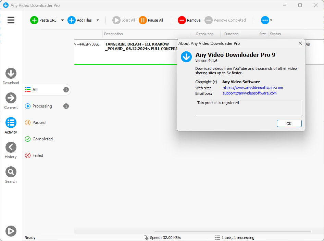Expand the arrow beside the ellipsis button
Image resolution: width=324 pixels, height=241 pixels.
pos(271,20)
